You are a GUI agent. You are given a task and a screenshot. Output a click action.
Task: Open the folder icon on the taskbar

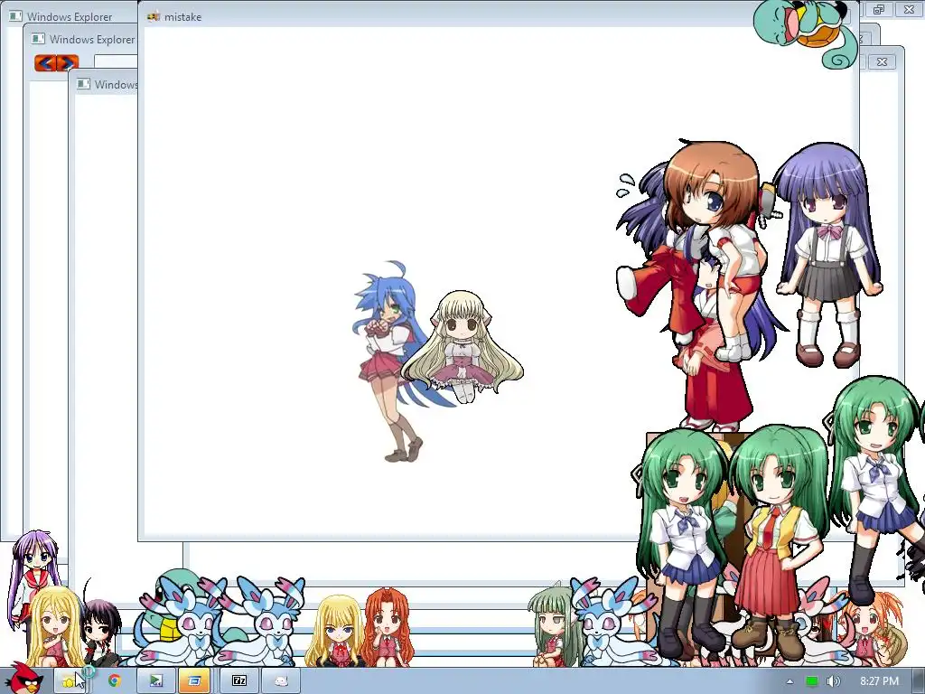(x=70, y=681)
